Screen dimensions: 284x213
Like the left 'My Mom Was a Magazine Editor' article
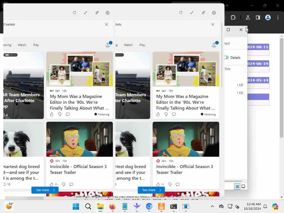coord(52,114)
